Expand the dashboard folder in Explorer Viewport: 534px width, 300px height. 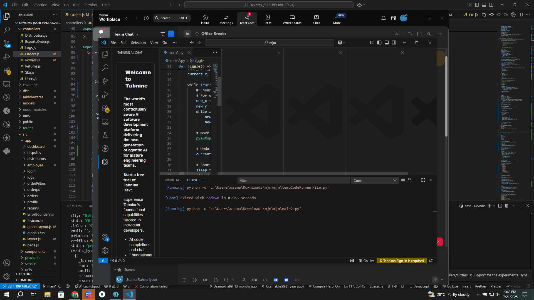click(x=24, y=146)
